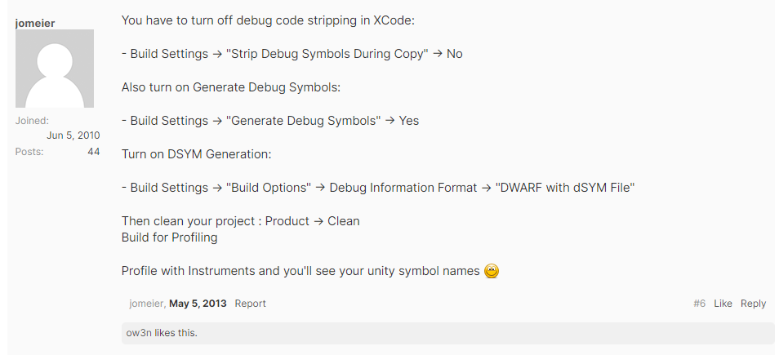Open jomeier's default avatar image

click(x=55, y=69)
